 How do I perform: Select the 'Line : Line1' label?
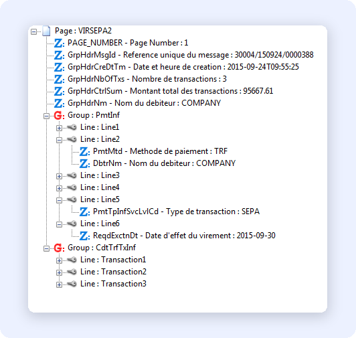(100, 127)
